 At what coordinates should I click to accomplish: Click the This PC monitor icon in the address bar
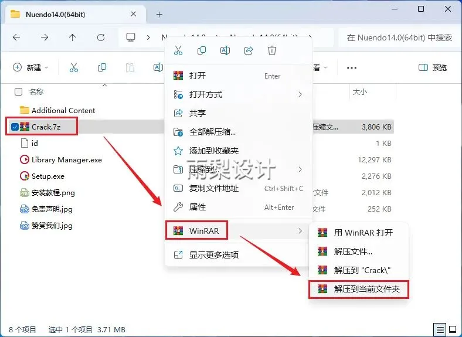coord(131,38)
